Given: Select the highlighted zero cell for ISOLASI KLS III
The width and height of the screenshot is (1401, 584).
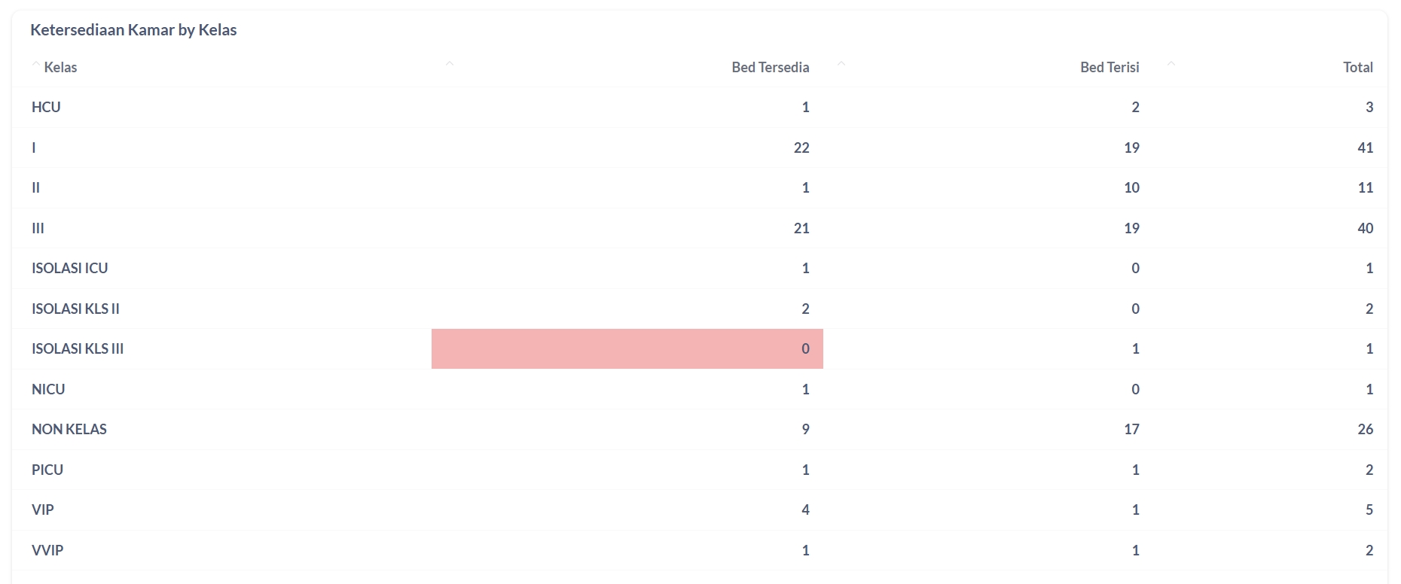Looking at the screenshot, I should (x=627, y=349).
